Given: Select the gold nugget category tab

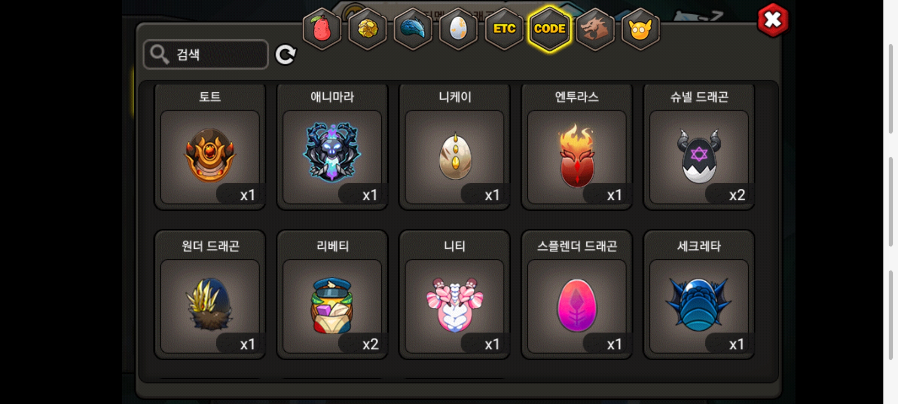Looking at the screenshot, I should tap(367, 29).
